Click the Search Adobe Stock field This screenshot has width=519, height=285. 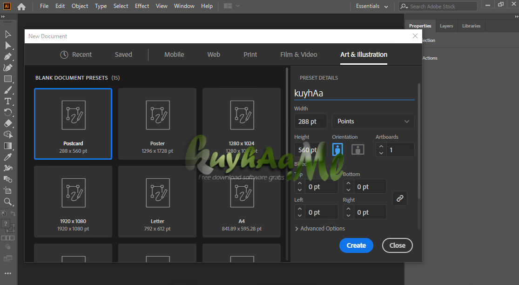[438, 7]
